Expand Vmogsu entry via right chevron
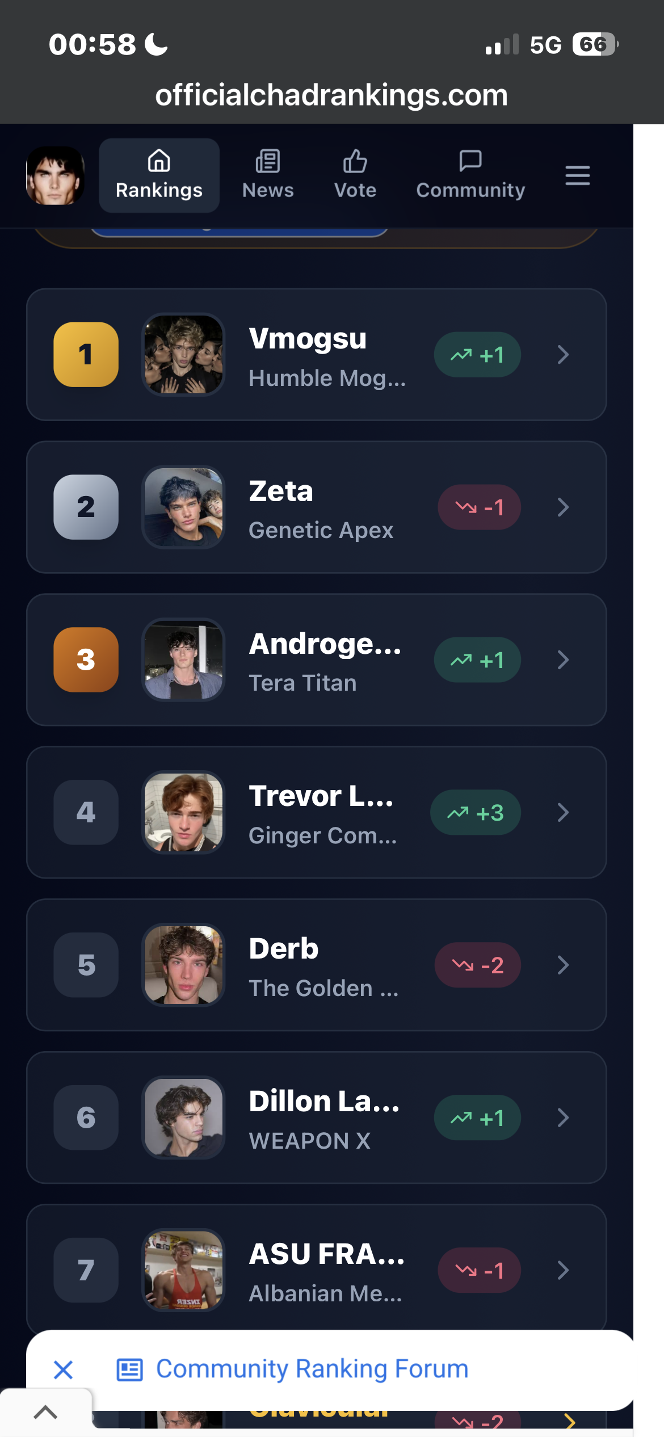 pos(563,355)
